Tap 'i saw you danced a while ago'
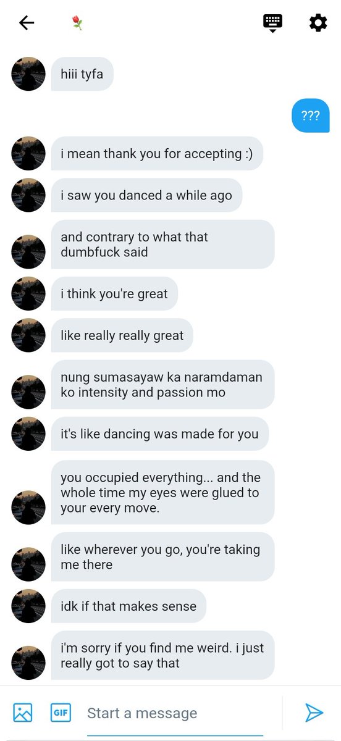Screen dimensions: 341x741 pyautogui.click(x=146, y=196)
